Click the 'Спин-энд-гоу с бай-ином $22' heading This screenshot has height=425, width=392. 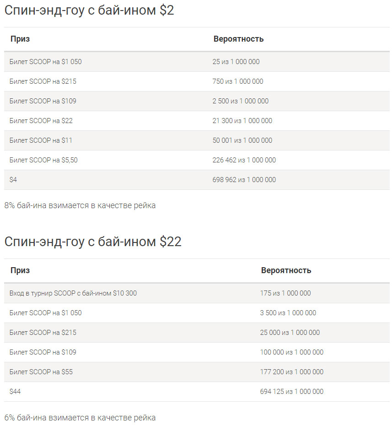[93, 242]
